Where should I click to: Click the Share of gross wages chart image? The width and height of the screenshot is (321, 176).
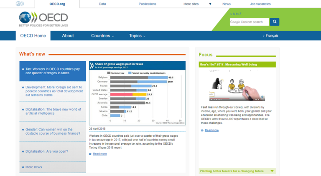[138, 93]
